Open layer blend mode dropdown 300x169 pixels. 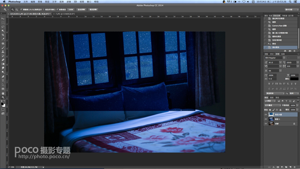273,106
